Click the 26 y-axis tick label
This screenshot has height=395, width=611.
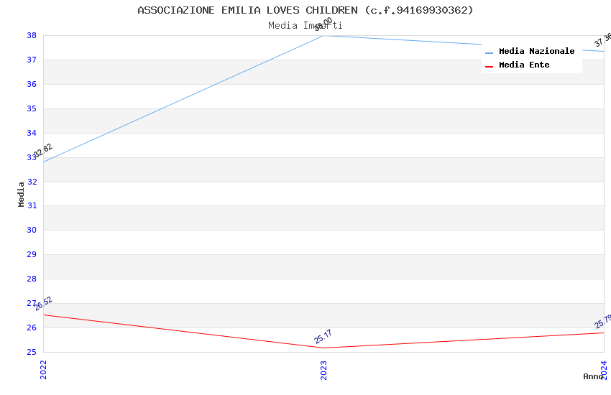coord(32,327)
